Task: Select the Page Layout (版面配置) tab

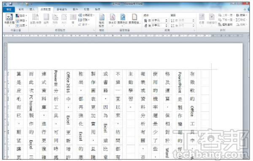Action: point(46,10)
